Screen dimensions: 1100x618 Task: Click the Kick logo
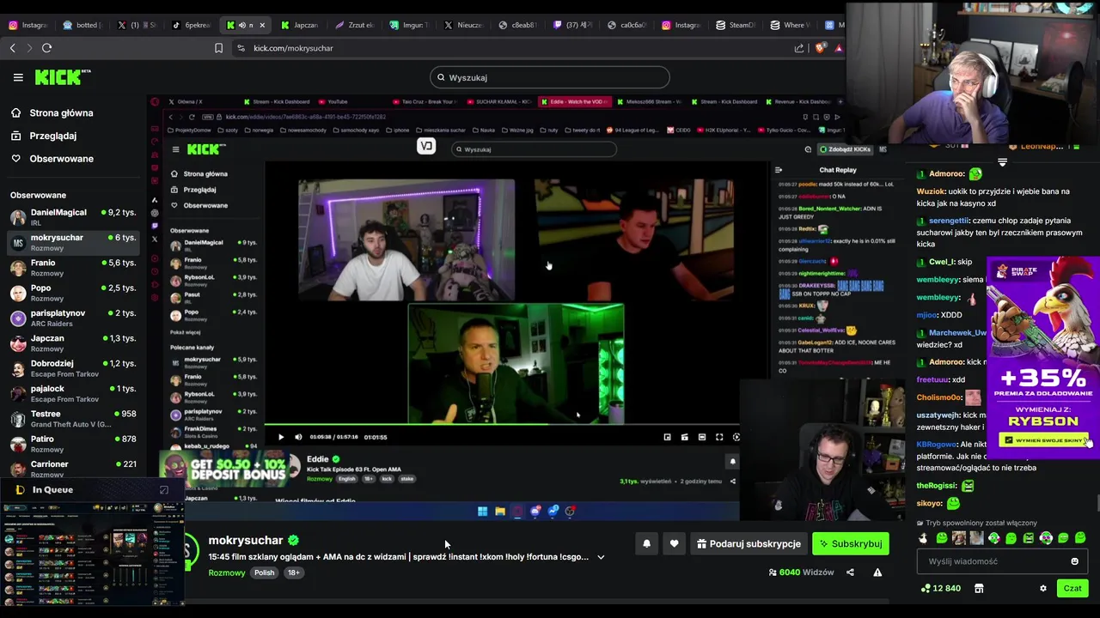click(63, 77)
